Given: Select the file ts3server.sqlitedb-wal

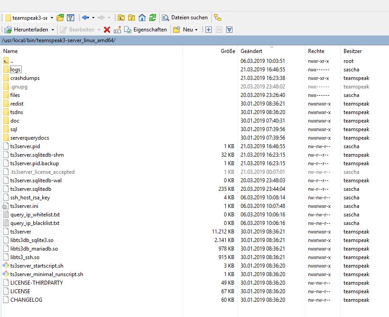Looking at the screenshot, I should (x=36, y=181).
